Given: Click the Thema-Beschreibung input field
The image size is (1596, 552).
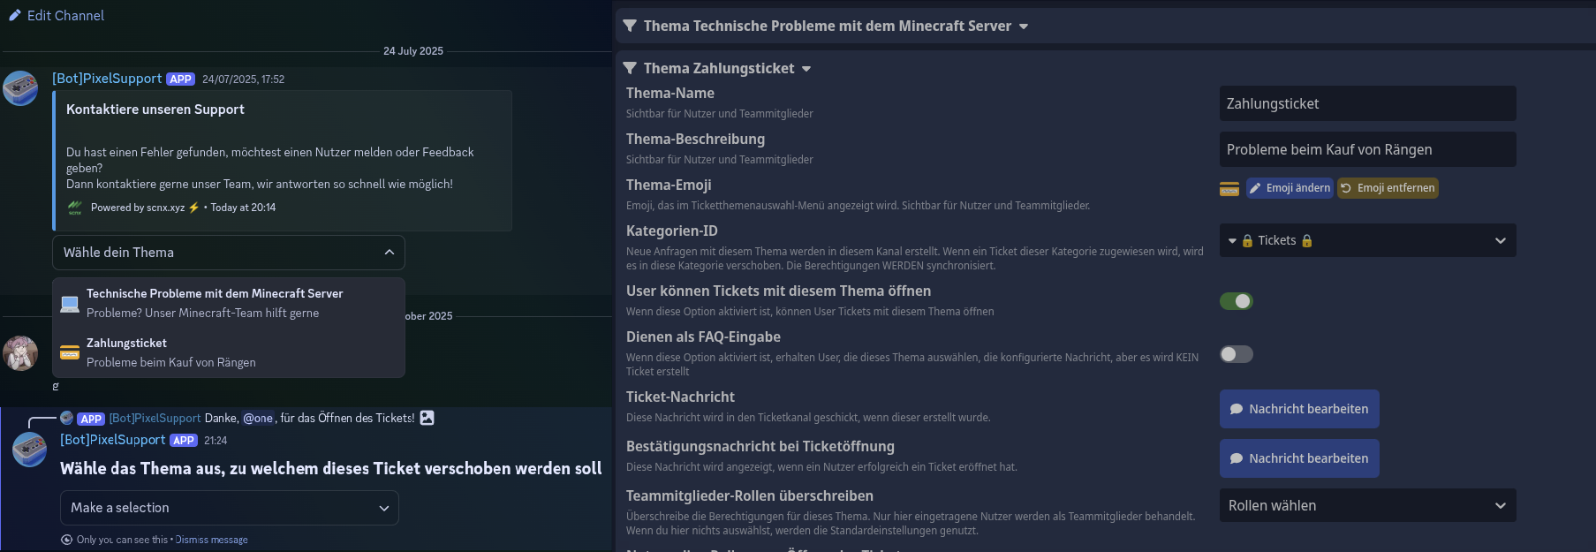Looking at the screenshot, I should pyautogui.click(x=1366, y=149).
